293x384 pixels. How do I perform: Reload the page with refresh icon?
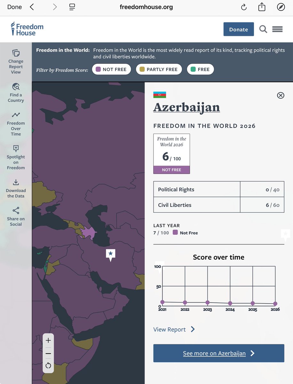coord(244,7)
